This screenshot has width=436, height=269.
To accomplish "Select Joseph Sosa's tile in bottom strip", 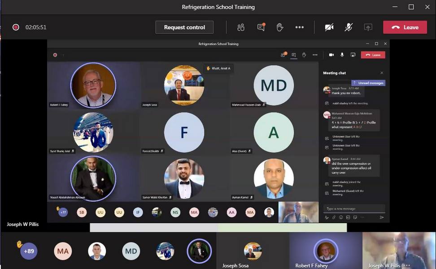I will coord(253,251).
